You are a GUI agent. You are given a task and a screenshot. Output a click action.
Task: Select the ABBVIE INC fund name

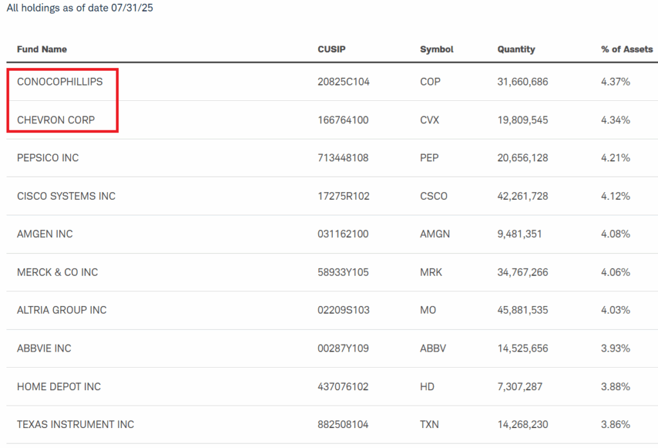pos(44,348)
